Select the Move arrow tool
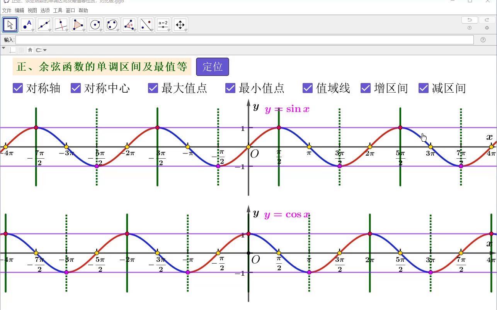 (10, 25)
